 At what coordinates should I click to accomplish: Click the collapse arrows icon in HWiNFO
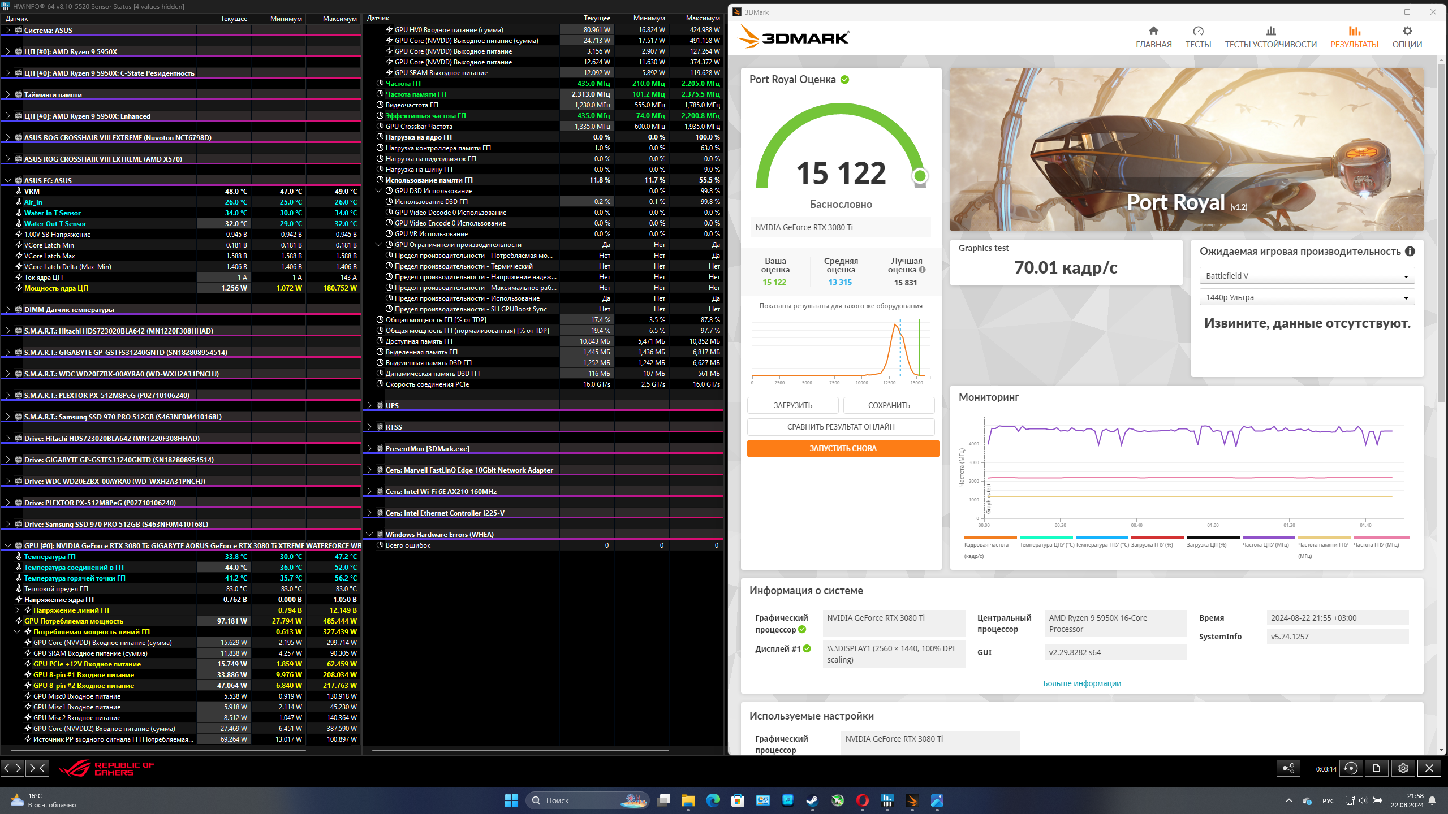pyautogui.click(x=37, y=768)
